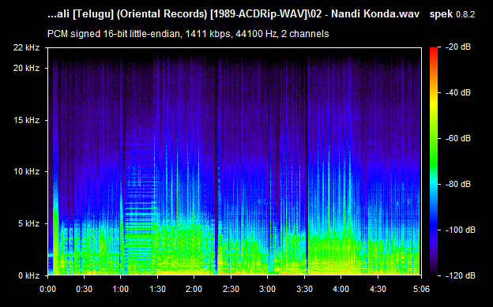Click the dB color gradient legend bar
Viewport: 493px width, 307px height.
(434, 162)
